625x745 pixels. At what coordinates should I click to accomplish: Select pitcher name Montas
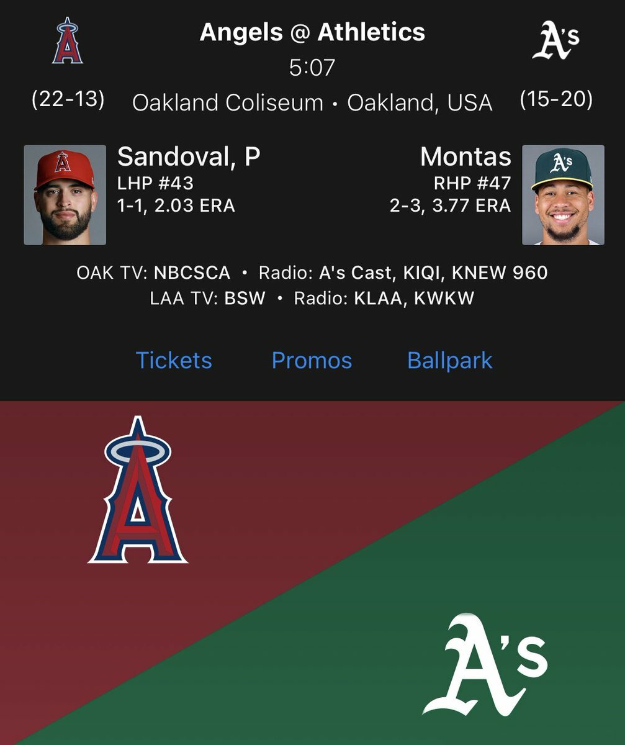465,157
